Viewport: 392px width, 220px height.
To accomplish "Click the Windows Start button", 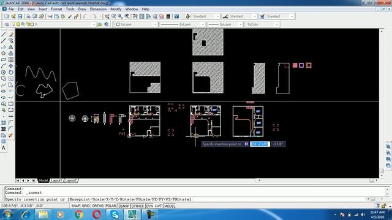I will pos(7,215).
